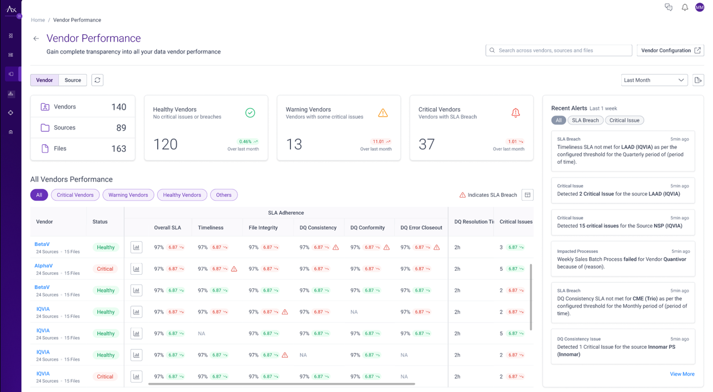The height and width of the screenshot is (392, 713).
Task: Select the Warning Vendors filter tab
Action: coord(128,195)
